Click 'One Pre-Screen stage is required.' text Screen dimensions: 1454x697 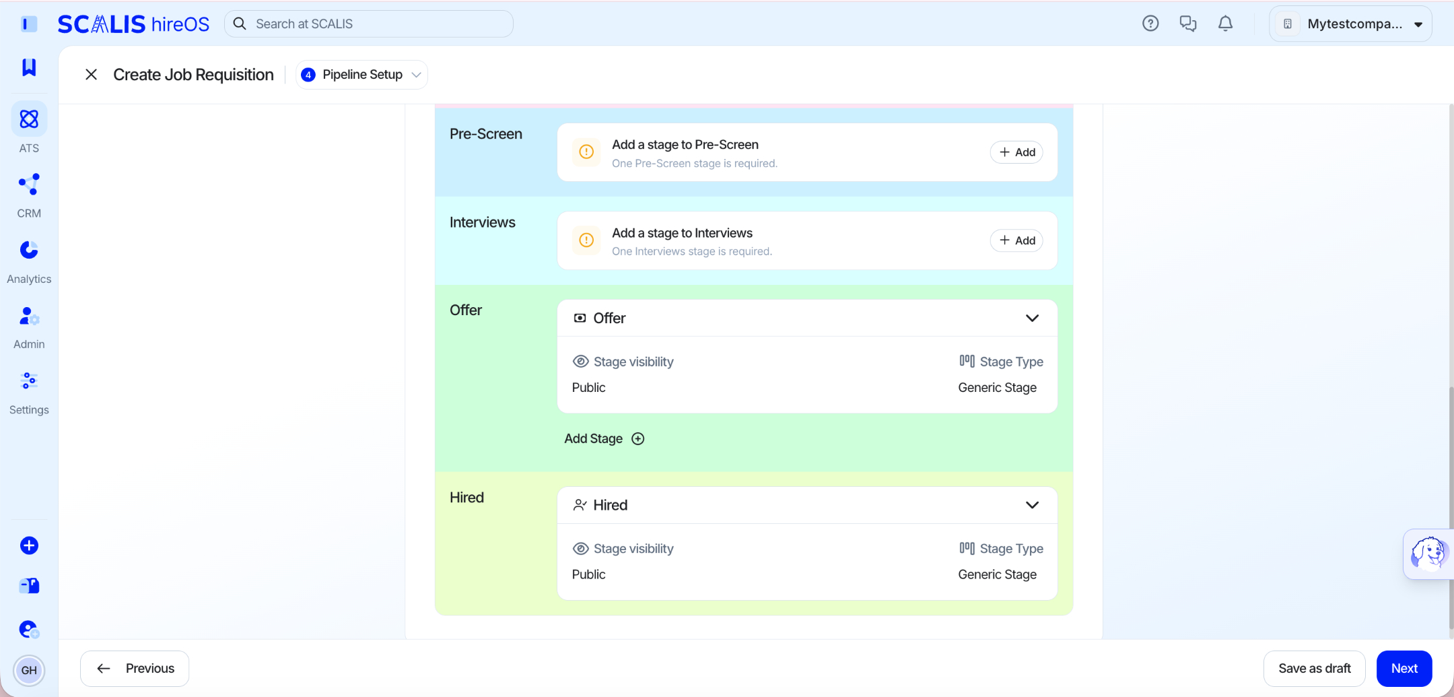click(x=695, y=164)
